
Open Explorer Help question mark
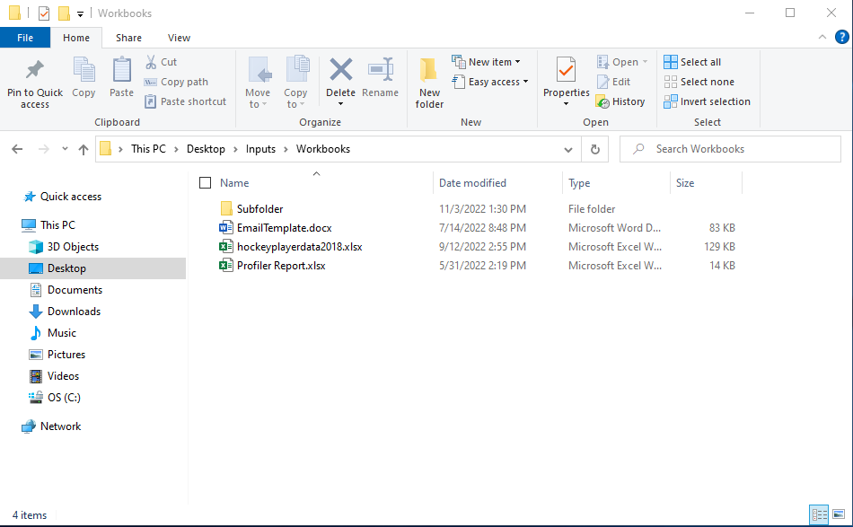pyautogui.click(x=841, y=37)
